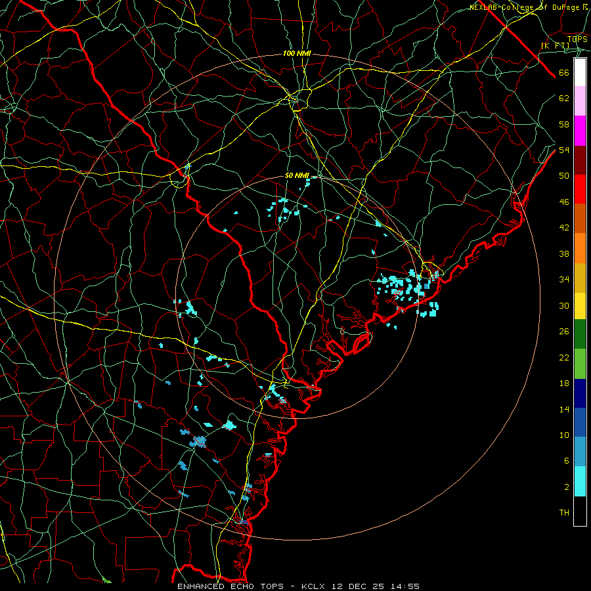Click legend value '10'
Viewport: 591px width, 591px height.
pos(564,435)
